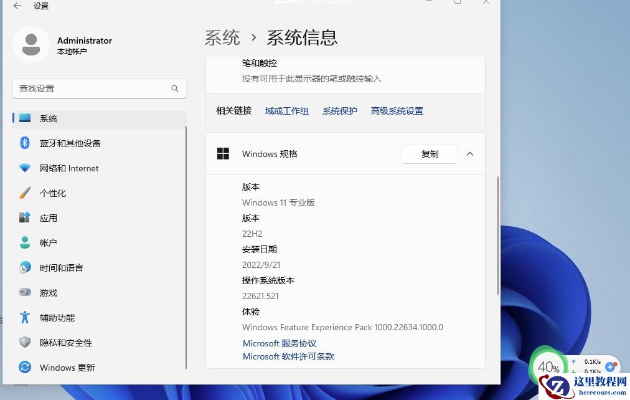Open the Microsoft 服务协议 link

point(280,343)
